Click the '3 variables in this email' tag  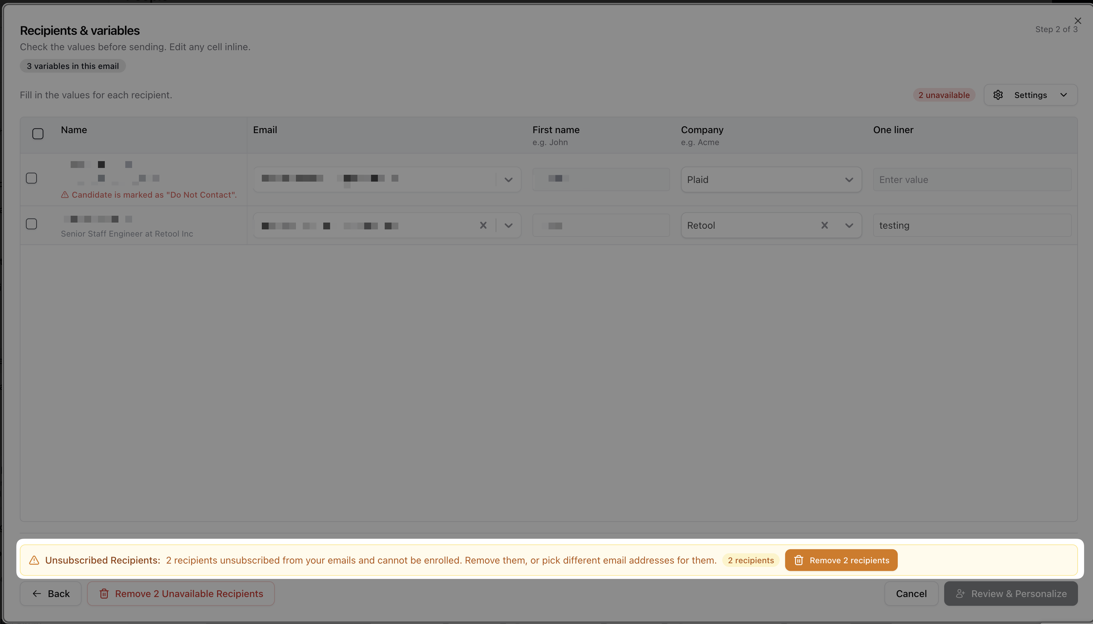(73, 66)
